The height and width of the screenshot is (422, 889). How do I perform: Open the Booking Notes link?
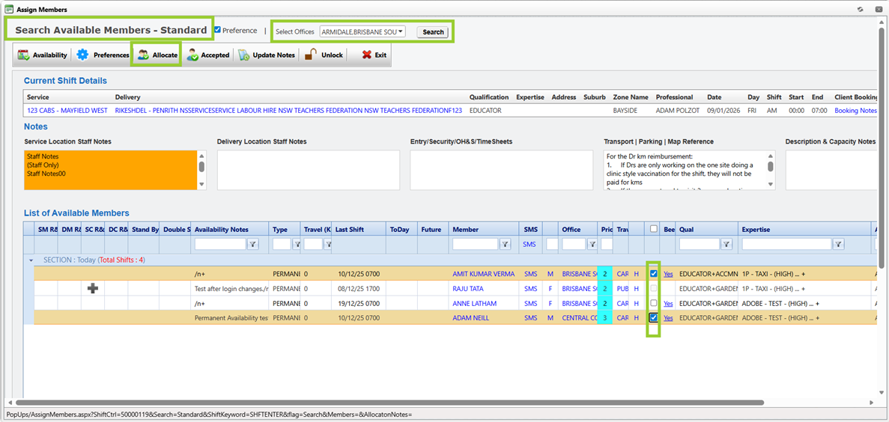[x=855, y=110]
